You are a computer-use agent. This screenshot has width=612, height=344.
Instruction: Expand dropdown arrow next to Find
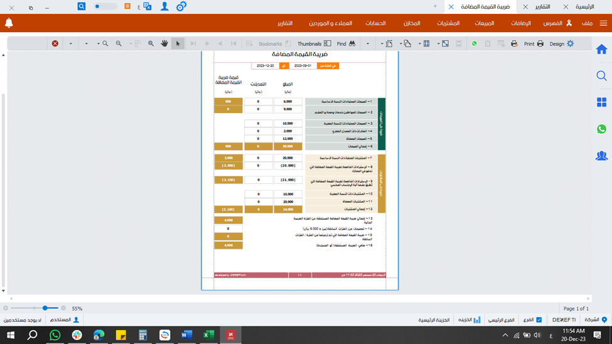368,44
